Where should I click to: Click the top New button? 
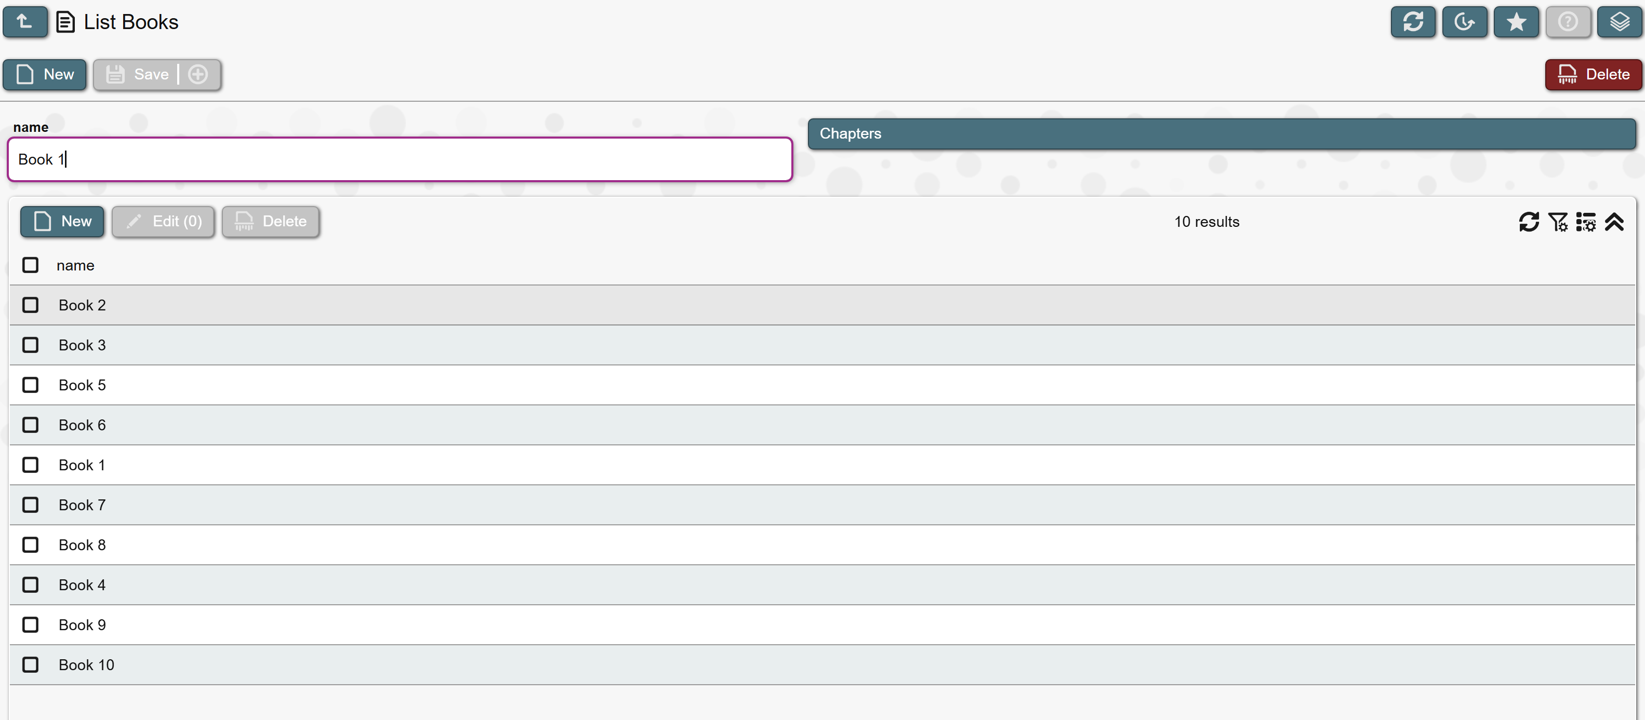coord(45,75)
